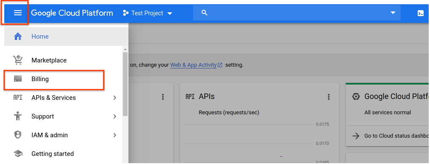Image resolution: width=430 pixels, height=164 pixels.
Task: Activate Cloud Shell terminal icon
Action: pyautogui.click(x=421, y=13)
